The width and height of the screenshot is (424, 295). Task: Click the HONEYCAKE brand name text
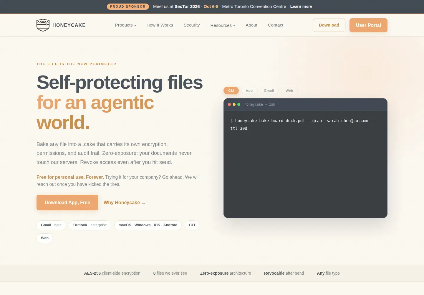(x=69, y=25)
